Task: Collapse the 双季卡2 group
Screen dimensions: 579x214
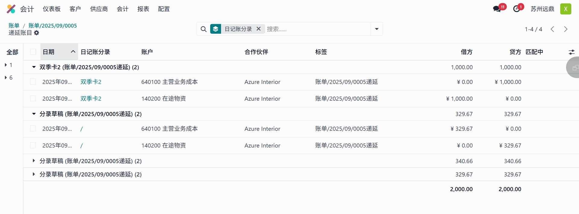Action: 34,67
